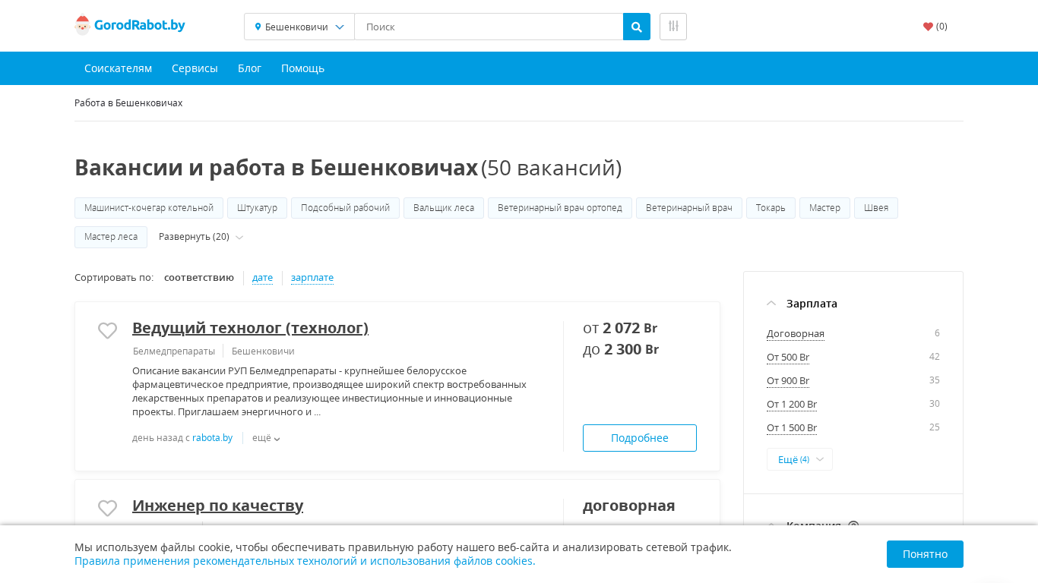Click Работа в Бешенковичах breadcrumb

pyautogui.click(x=128, y=102)
